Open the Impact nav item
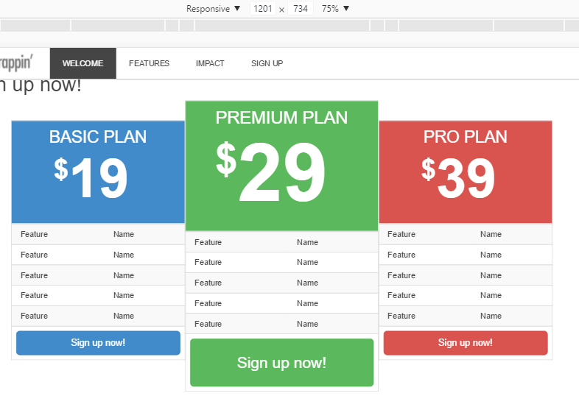Image resolution: width=579 pixels, height=407 pixels. pos(210,63)
